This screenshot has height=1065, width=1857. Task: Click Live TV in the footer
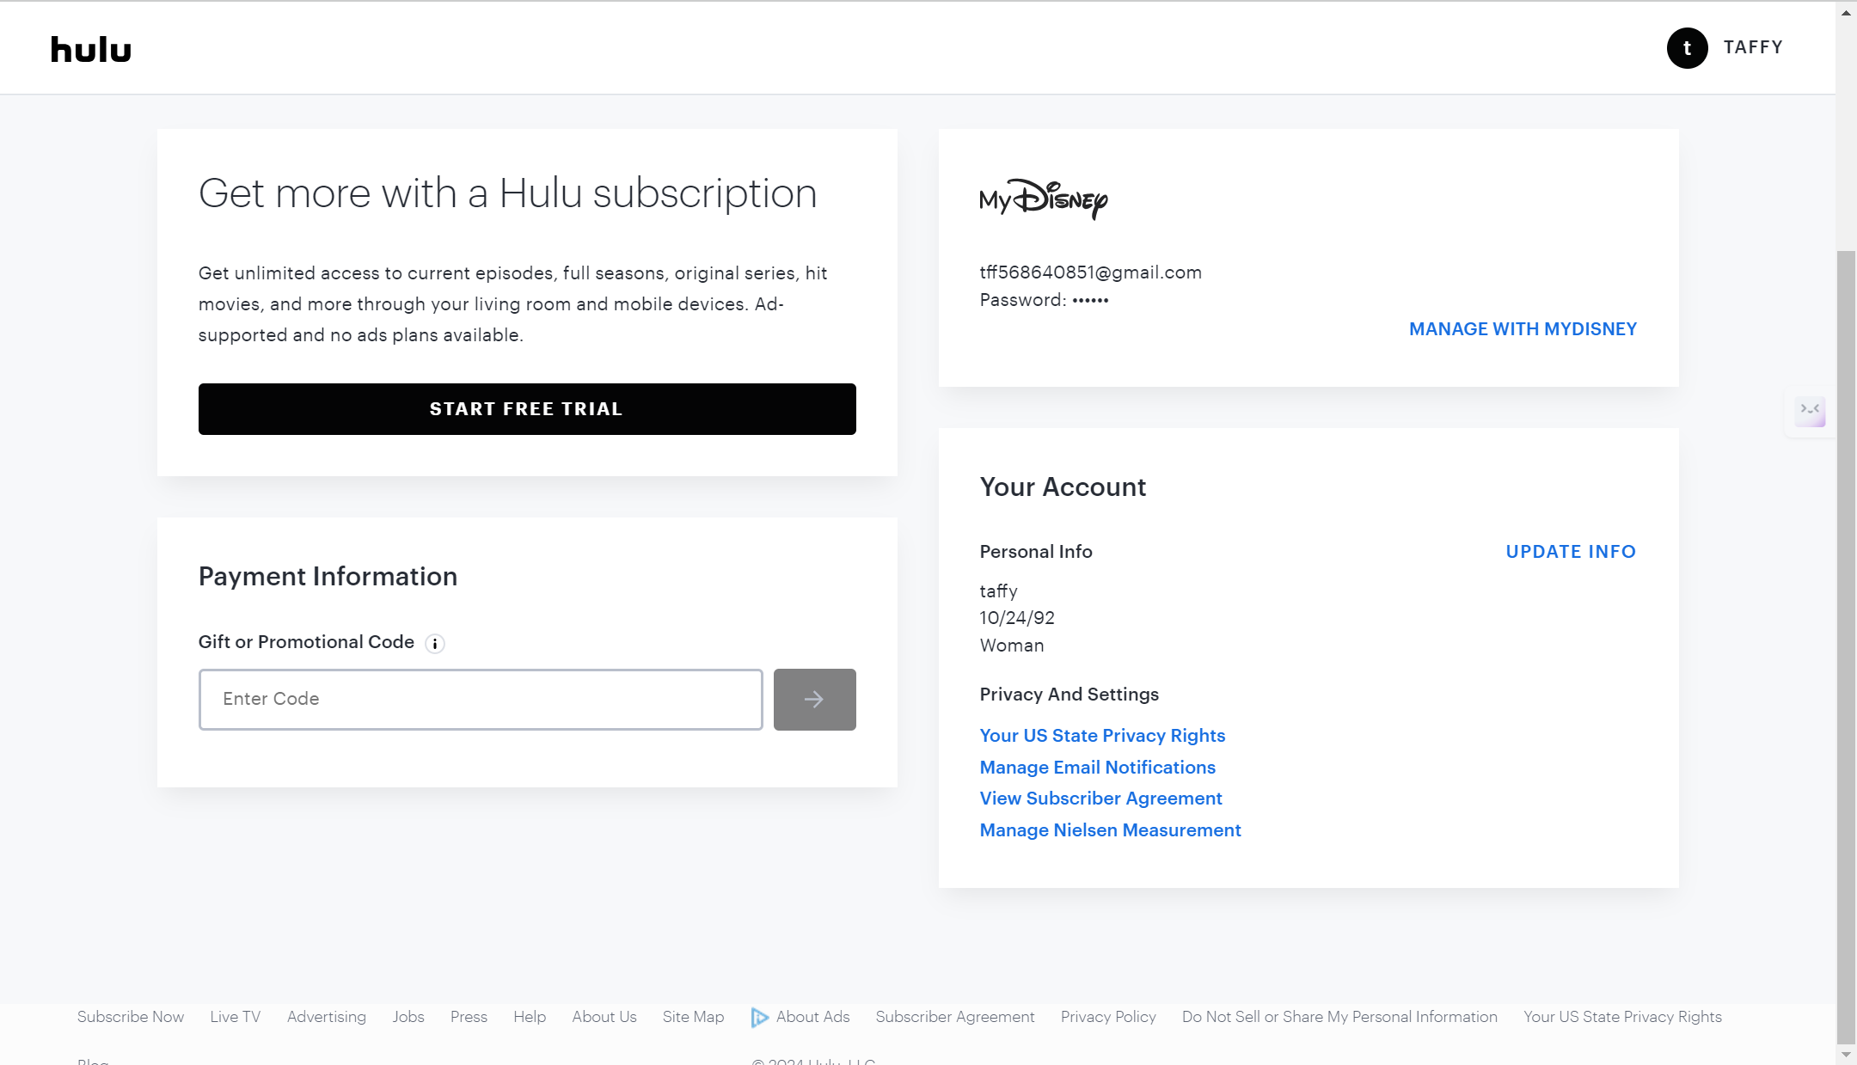(x=235, y=1017)
